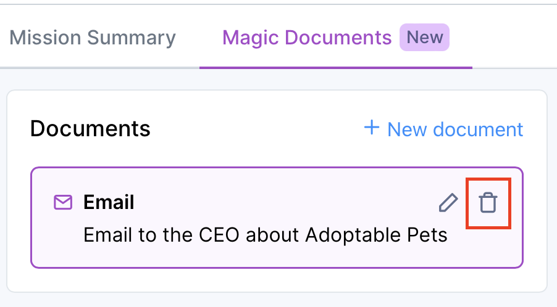Image resolution: width=557 pixels, height=307 pixels.
Task: Click the plus icon beside New document
Action: pos(372,128)
